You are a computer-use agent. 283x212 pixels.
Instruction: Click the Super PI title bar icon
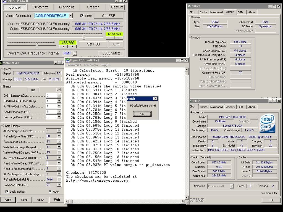click(67, 60)
